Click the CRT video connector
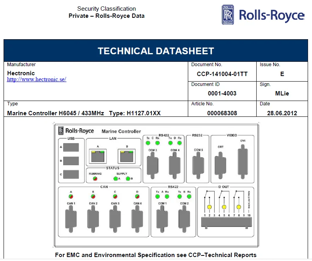 coord(220,166)
